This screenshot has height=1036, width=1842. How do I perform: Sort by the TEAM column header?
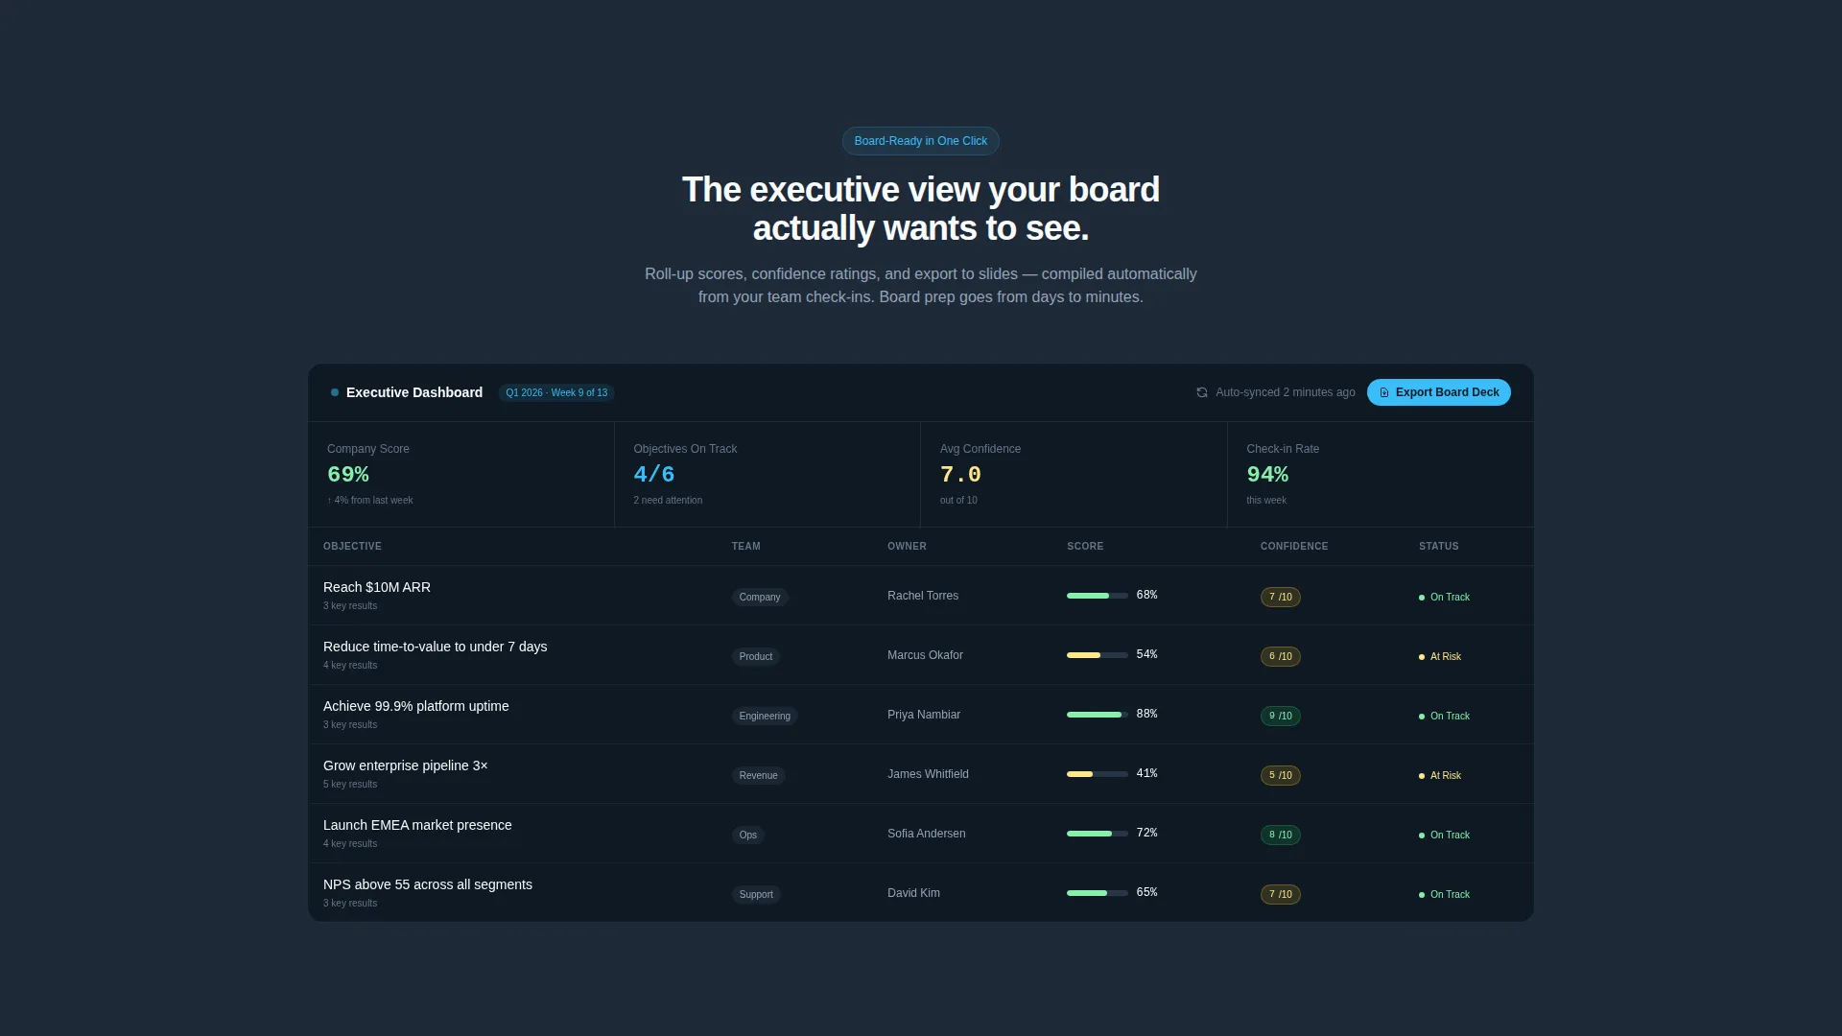click(x=745, y=547)
